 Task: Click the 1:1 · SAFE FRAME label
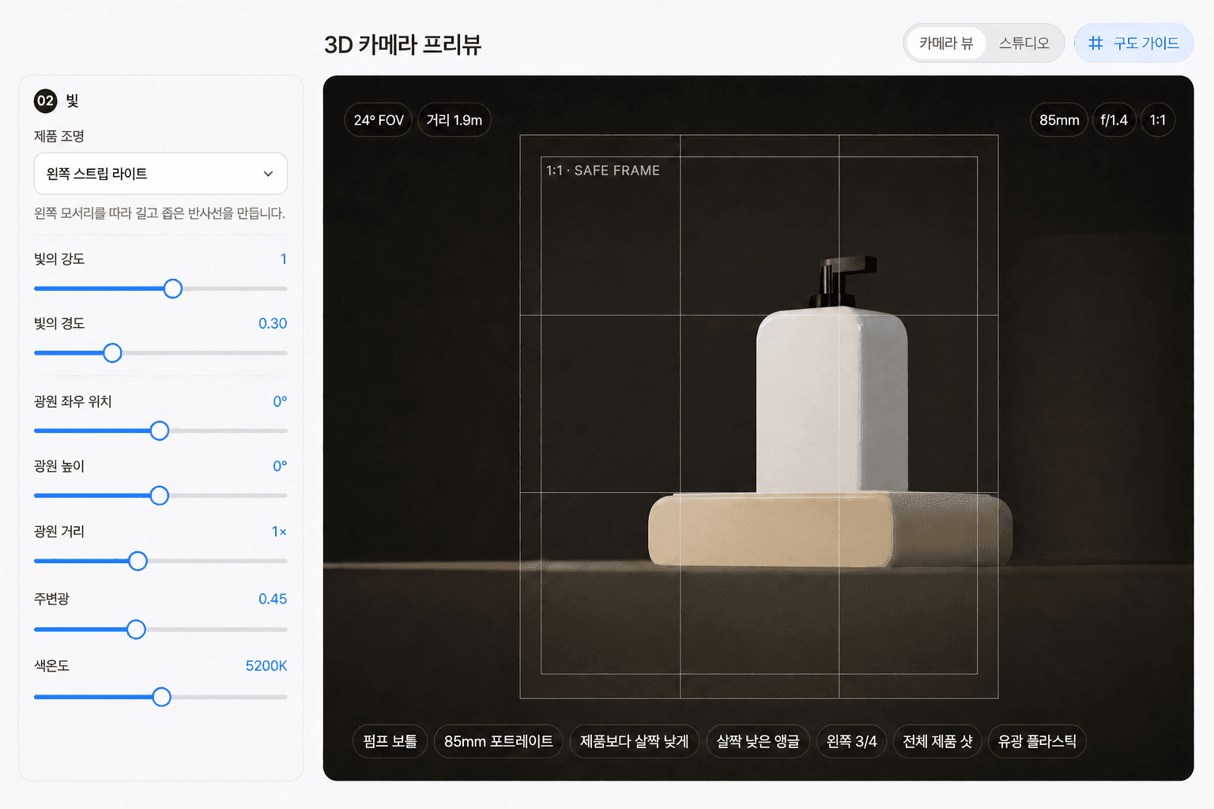[603, 171]
